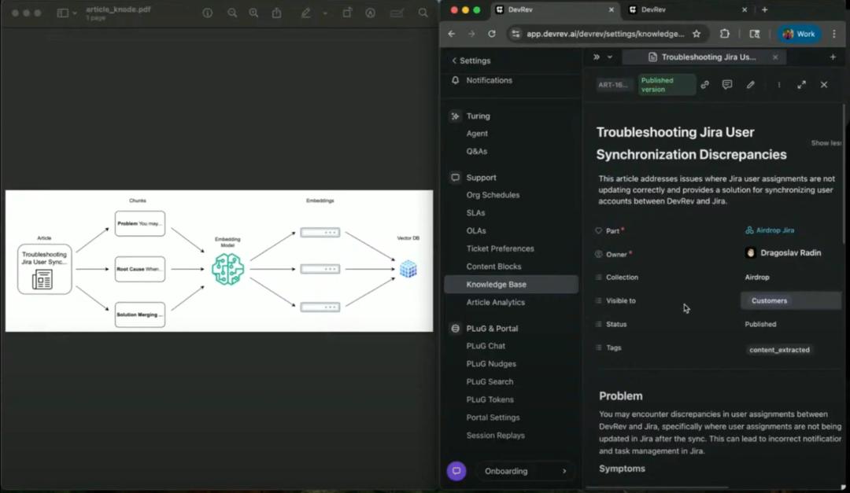
Task: Open article comments via speech bubble icon
Action: click(726, 84)
